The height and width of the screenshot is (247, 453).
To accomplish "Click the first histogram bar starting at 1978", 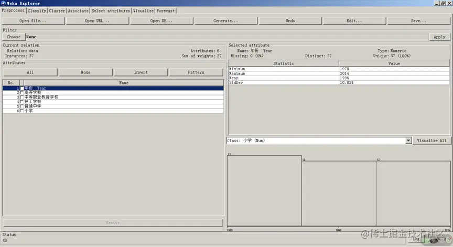I will pyautogui.click(x=264, y=191).
